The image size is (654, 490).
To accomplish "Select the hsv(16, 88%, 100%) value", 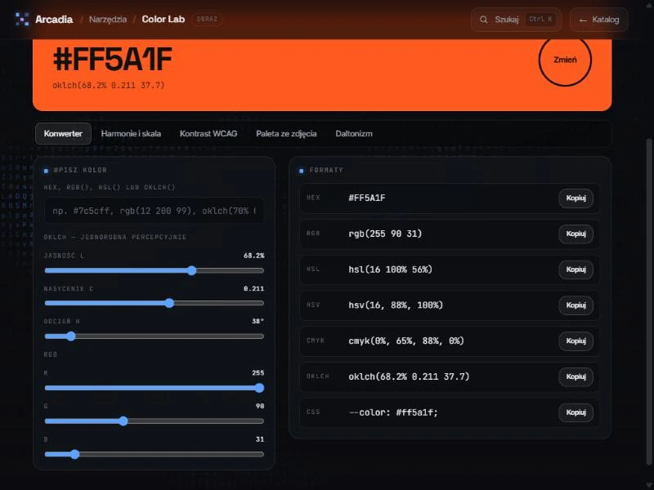I will (396, 305).
